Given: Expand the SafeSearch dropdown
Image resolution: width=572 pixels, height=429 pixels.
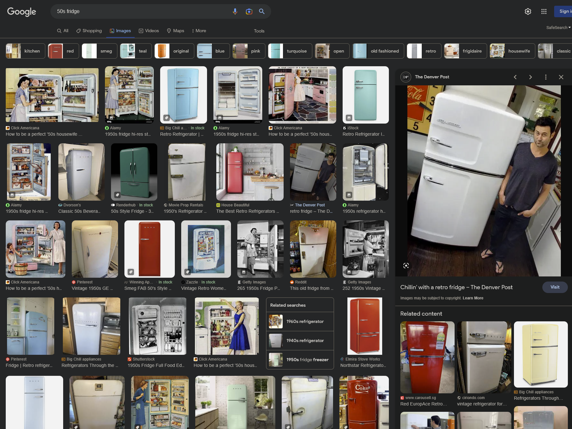Looking at the screenshot, I should (558, 28).
